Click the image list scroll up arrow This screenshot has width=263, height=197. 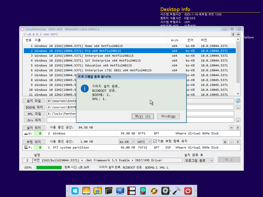tap(238, 39)
